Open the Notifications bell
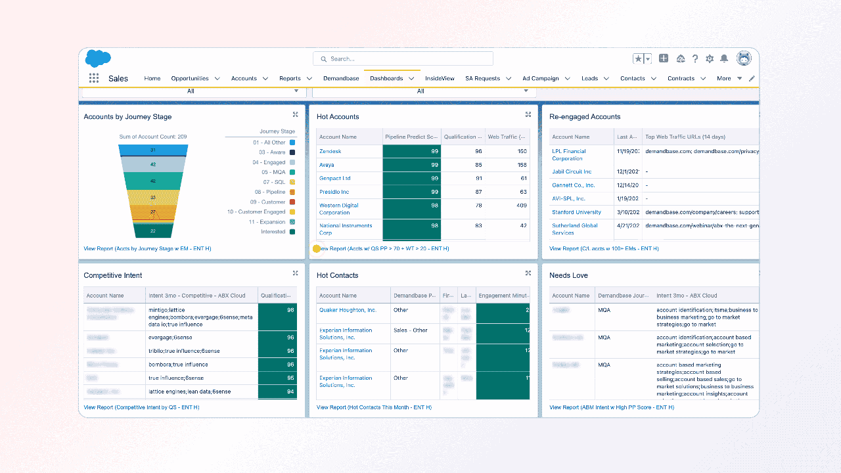Viewport: 841px width, 473px height. [724, 58]
